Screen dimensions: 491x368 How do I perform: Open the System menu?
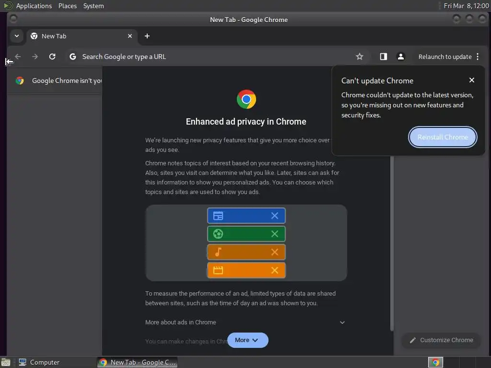tap(94, 6)
